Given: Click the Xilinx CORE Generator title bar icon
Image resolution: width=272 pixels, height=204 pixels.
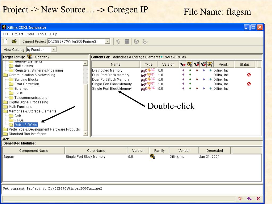Looking at the screenshot, I should point(4,27).
